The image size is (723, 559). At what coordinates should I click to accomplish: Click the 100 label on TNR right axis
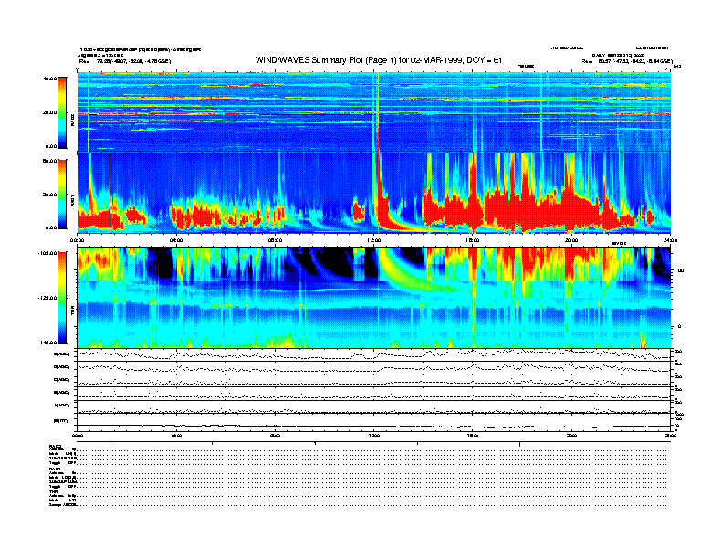679,270
